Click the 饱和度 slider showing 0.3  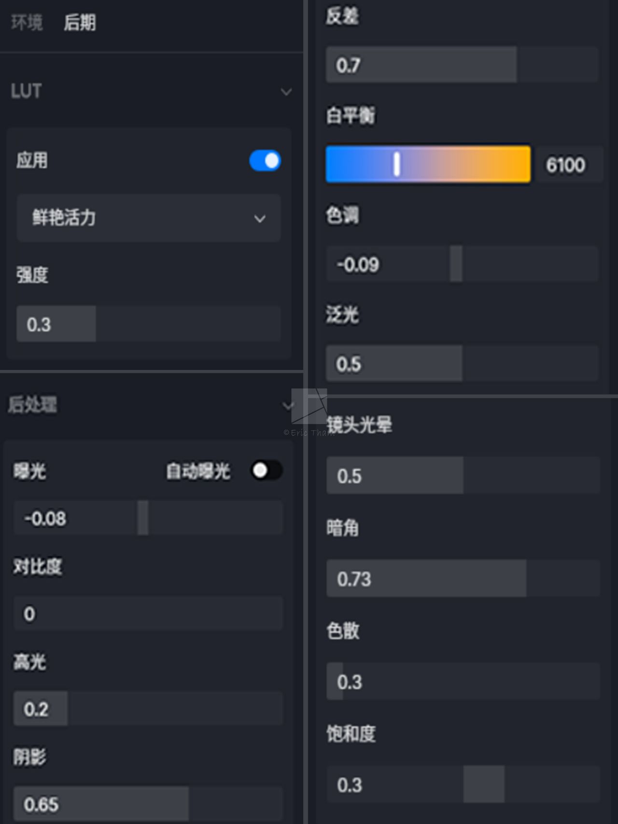point(463,785)
